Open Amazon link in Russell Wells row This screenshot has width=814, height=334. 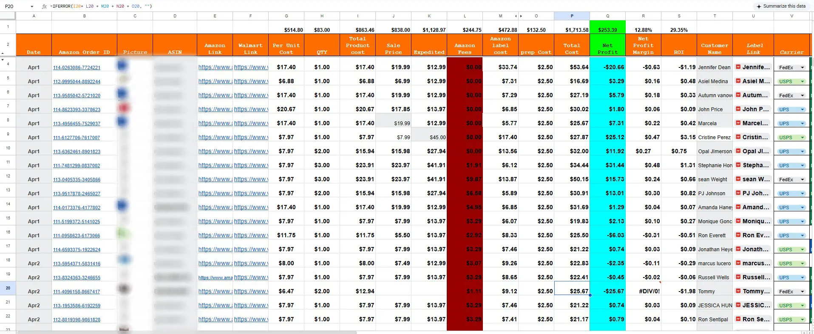coord(215,278)
